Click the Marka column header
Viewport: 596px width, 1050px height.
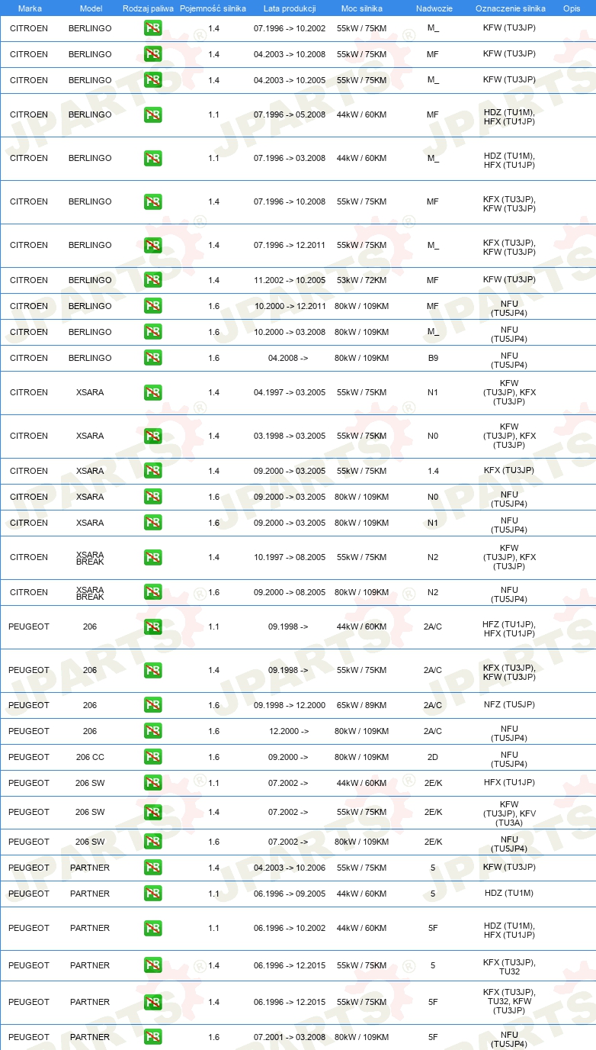30,8
